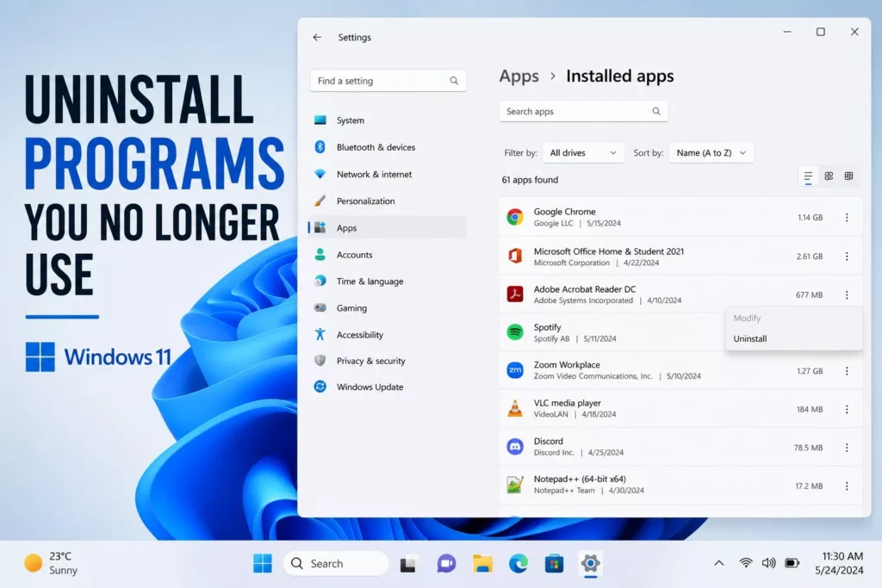Open Microsoft Store from the taskbar
882x588 pixels.
pyautogui.click(x=554, y=563)
